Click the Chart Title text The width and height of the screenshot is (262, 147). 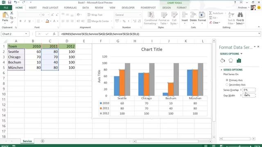coord(152,49)
